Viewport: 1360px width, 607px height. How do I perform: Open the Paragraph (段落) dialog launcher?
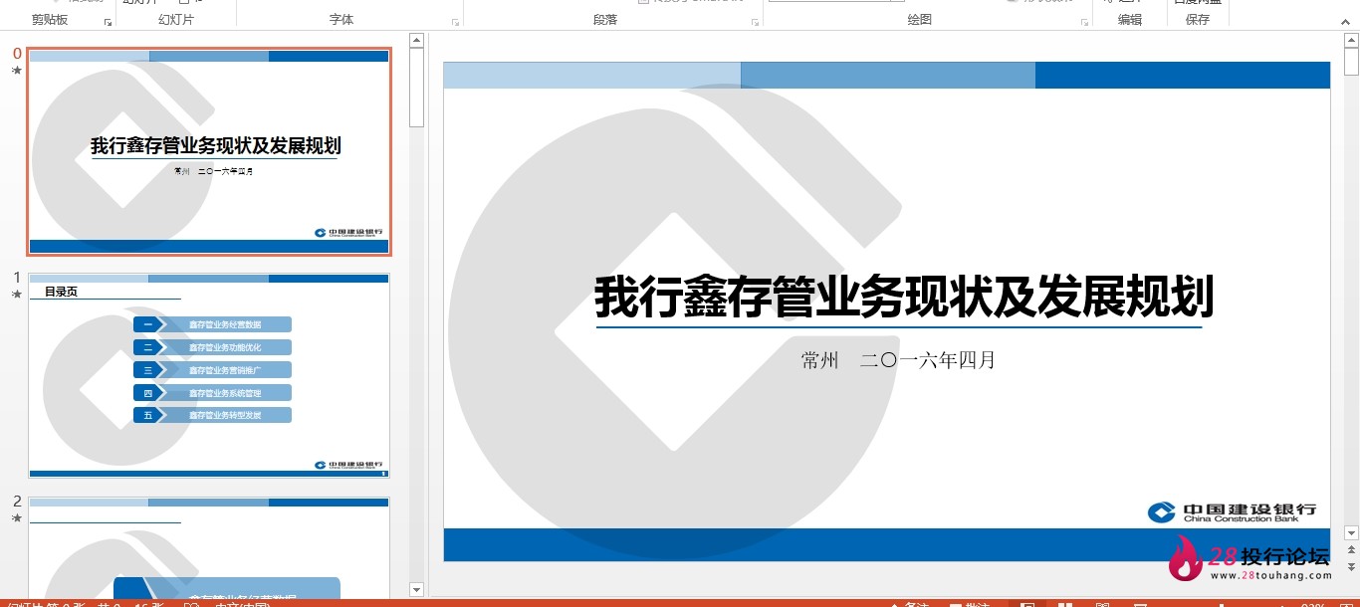point(756,21)
